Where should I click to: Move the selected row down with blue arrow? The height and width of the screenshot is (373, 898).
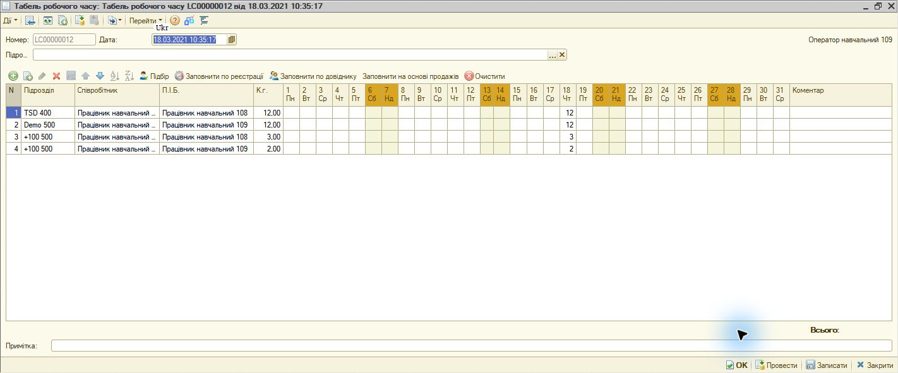point(100,76)
